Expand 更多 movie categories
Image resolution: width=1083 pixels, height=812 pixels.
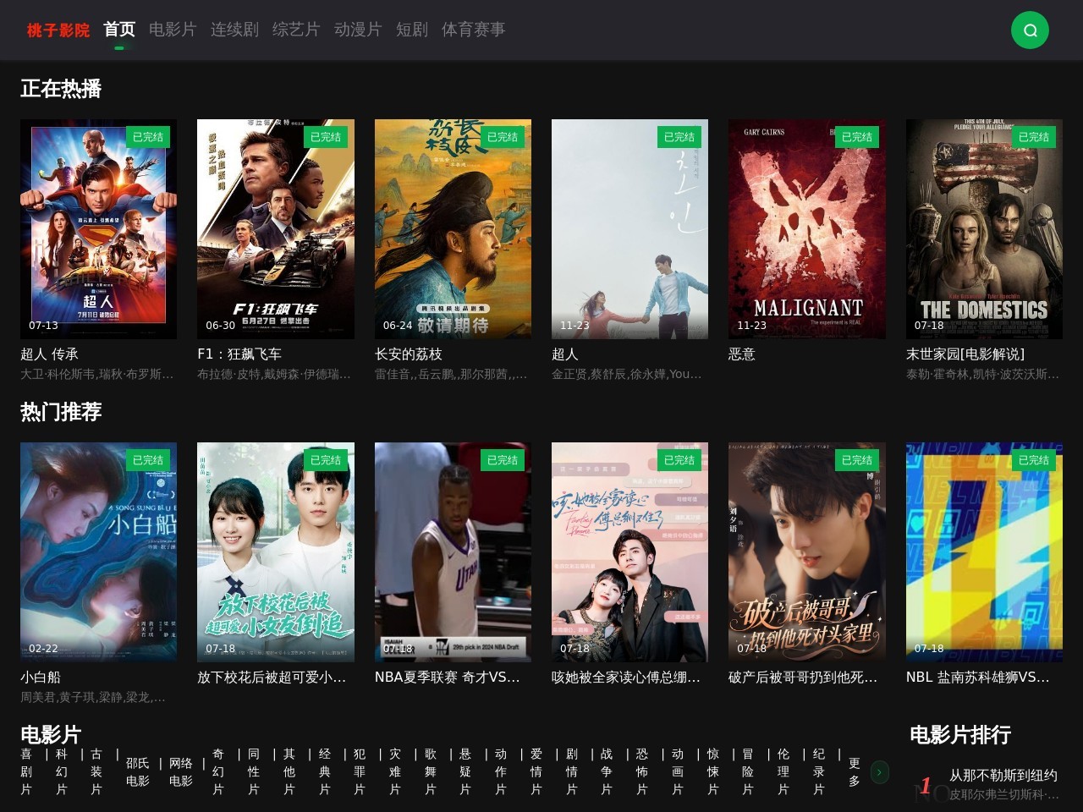(x=855, y=772)
